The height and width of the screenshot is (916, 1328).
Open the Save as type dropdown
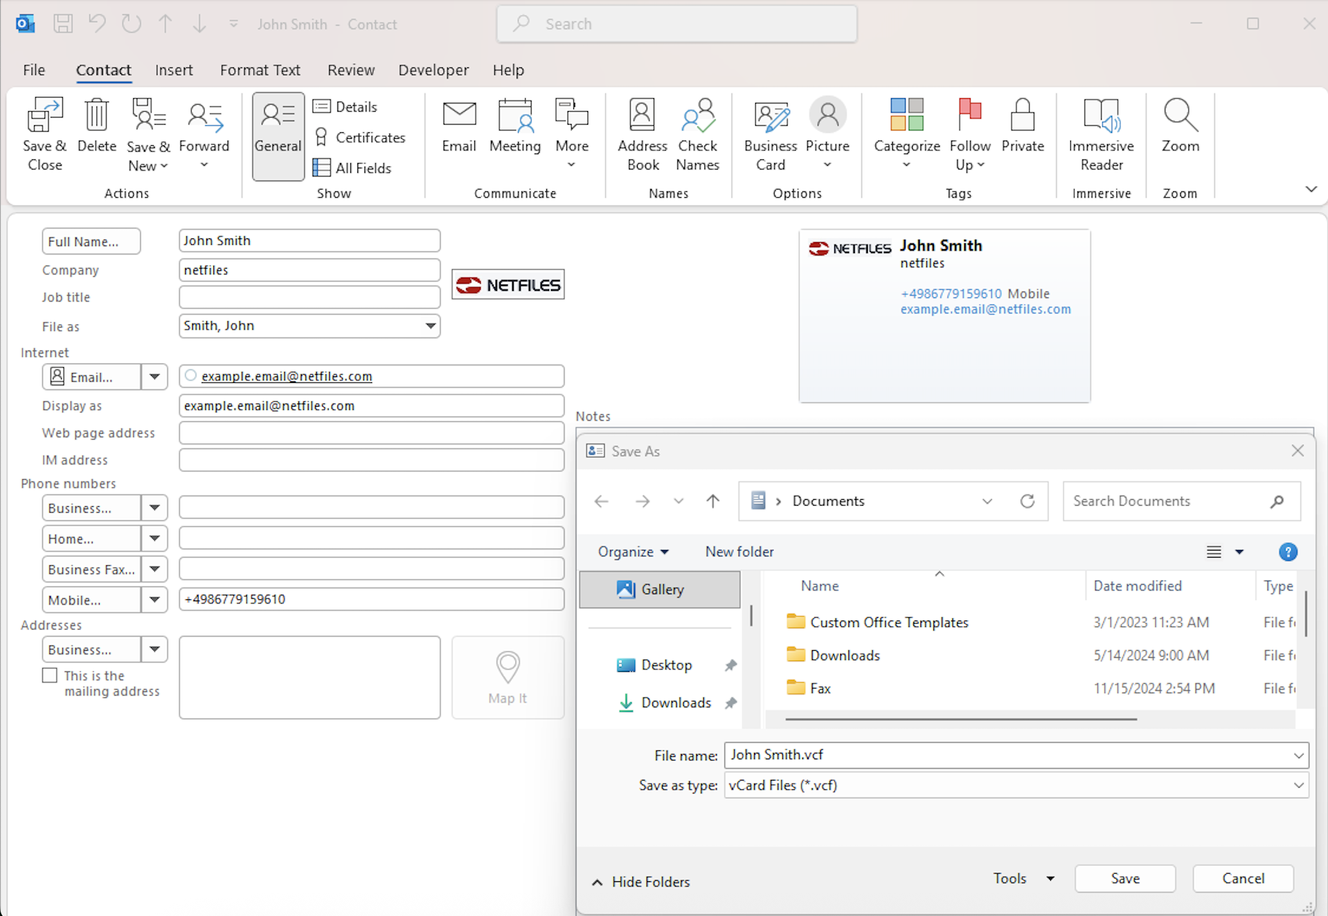click(x=1298, y=785)
